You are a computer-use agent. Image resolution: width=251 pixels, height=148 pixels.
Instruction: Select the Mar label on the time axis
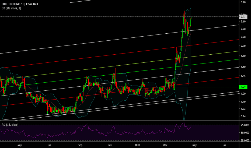pyautogui.click(x=165, y=145)
